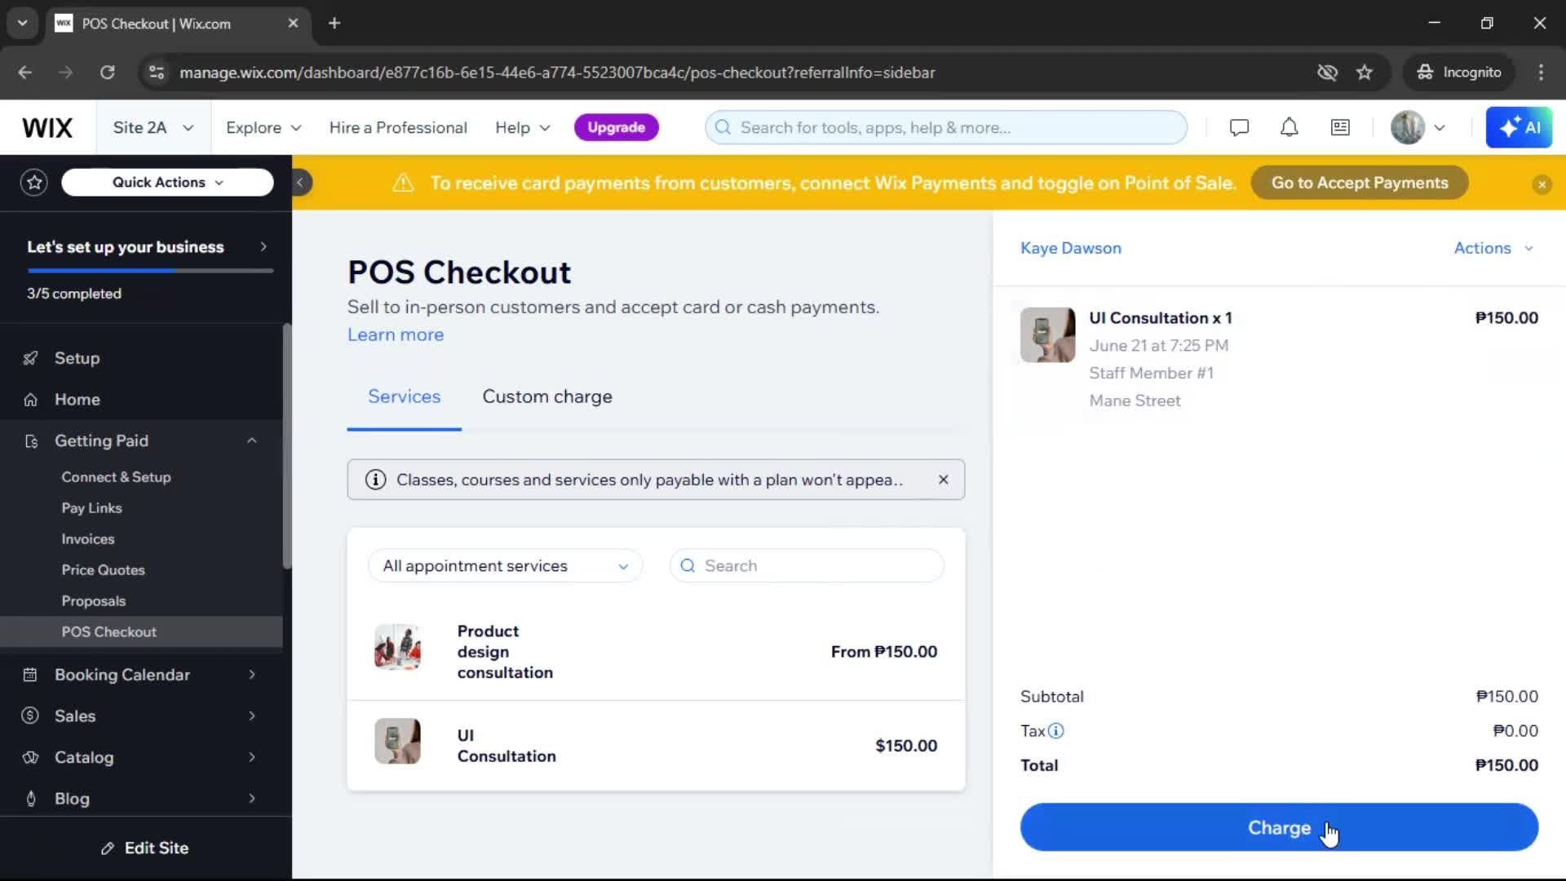Open Price Quotes
Screen dimensions: 1566x881
(x=103, y=570)
